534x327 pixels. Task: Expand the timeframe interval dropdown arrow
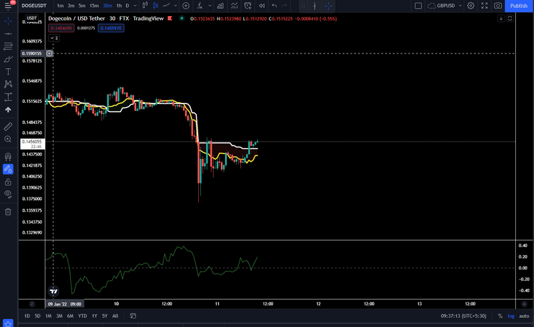(x=136, y=5)
